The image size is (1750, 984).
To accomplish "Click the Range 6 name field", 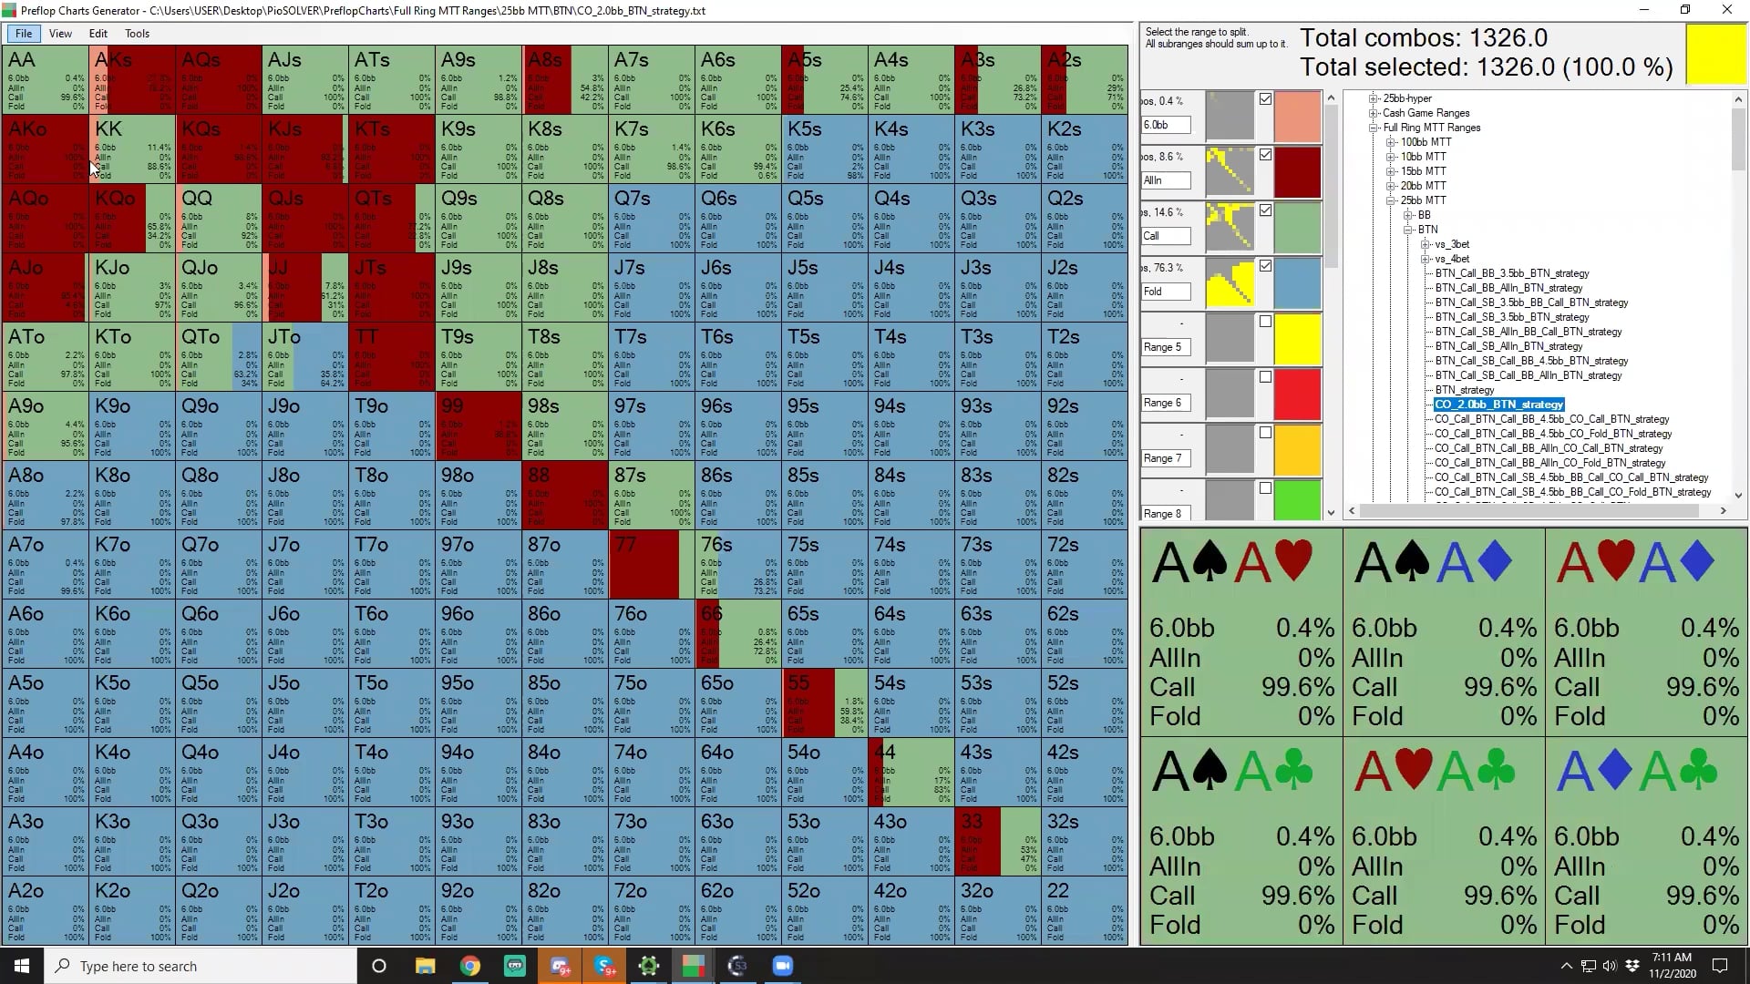I will tap(1166, 403).
